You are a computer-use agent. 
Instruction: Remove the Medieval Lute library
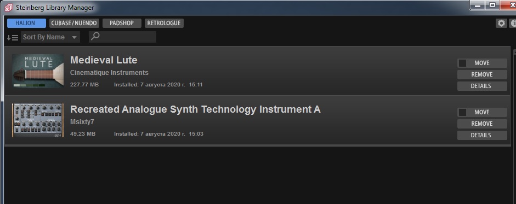click(482, 74)
